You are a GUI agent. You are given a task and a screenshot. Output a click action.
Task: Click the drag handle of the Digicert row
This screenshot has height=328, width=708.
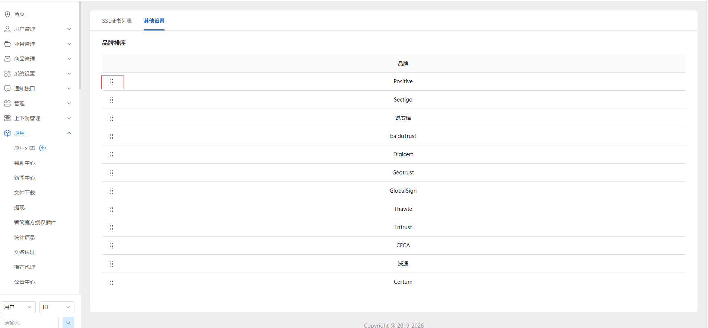coord(111,155)
